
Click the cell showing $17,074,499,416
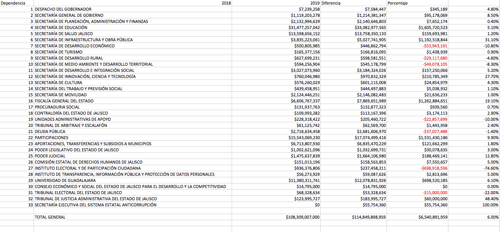[354, 138]
